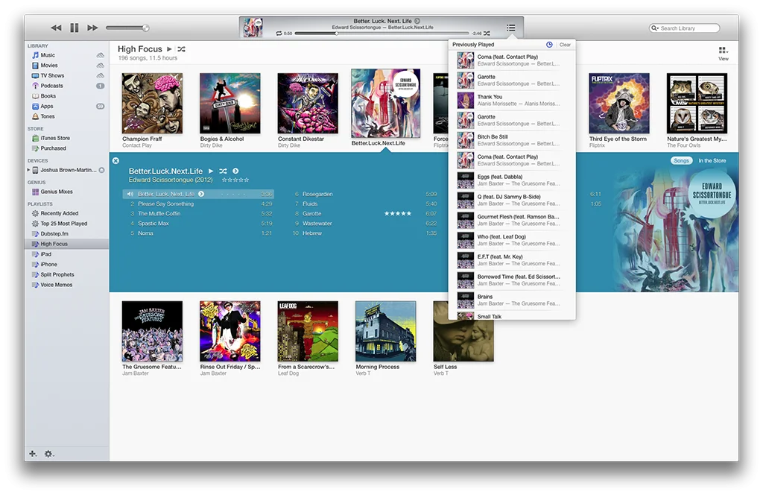Open Movies in the library sidebar

point(48,65)
